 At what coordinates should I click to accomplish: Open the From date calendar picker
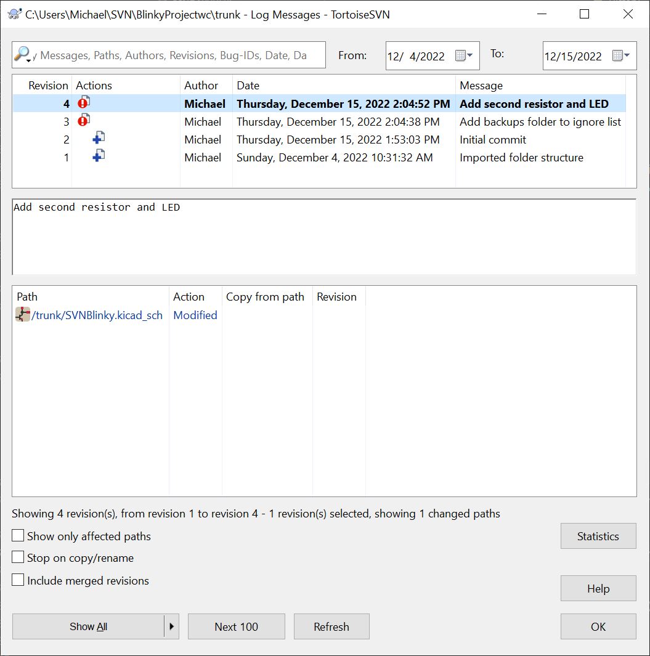464,55
